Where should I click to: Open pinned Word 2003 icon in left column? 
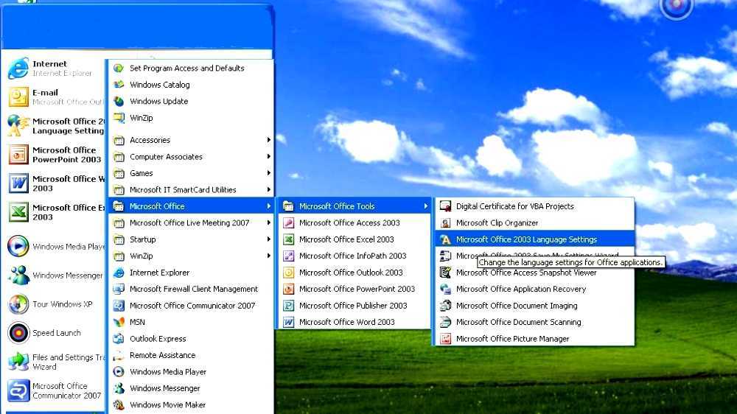point(18,183)
